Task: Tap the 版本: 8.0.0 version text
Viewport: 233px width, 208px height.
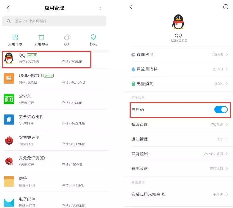Action: [x=178, y=41]
